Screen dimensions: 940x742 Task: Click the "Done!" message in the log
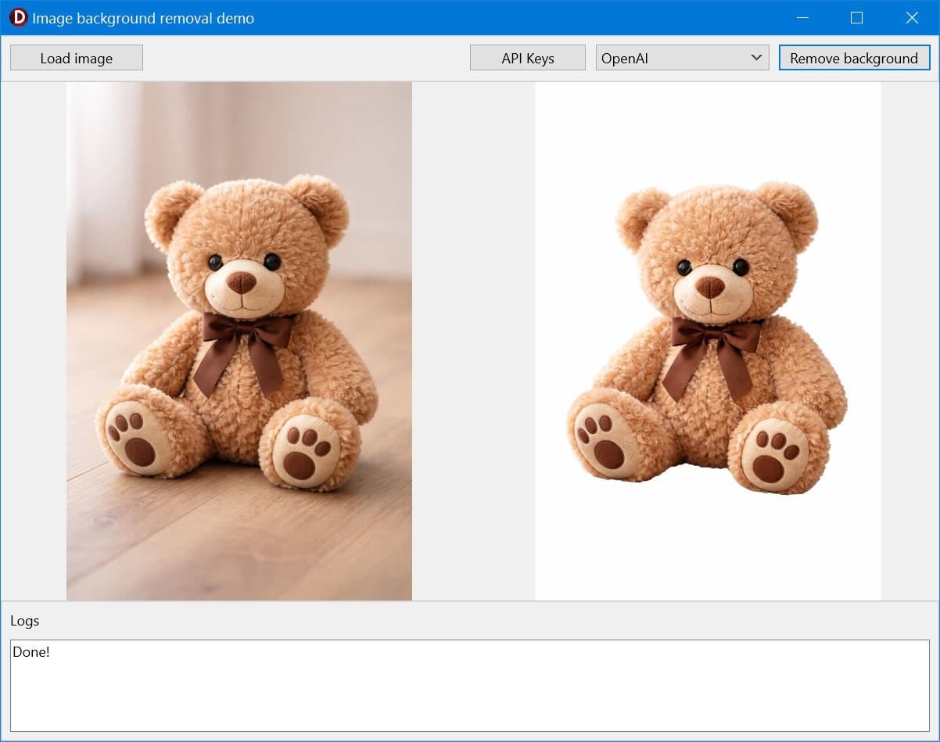click(x=31, y=652)
